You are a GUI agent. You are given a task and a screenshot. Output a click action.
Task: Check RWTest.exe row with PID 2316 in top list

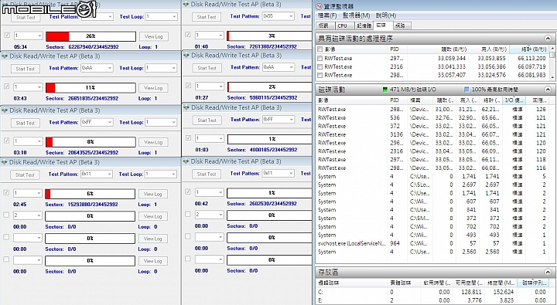pyautogui.click(x=320, y=66)
